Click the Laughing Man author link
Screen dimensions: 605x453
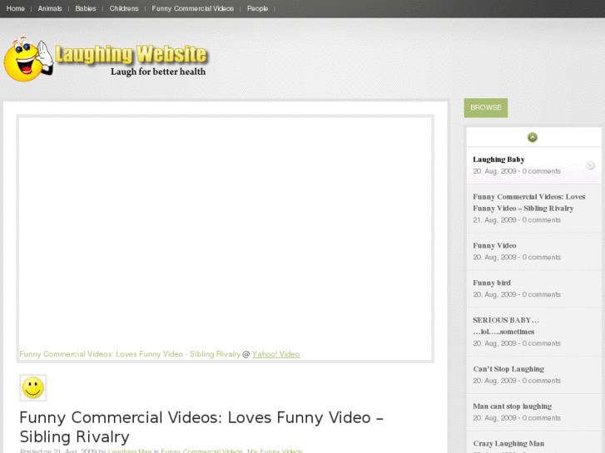click(x=130, y=451)
